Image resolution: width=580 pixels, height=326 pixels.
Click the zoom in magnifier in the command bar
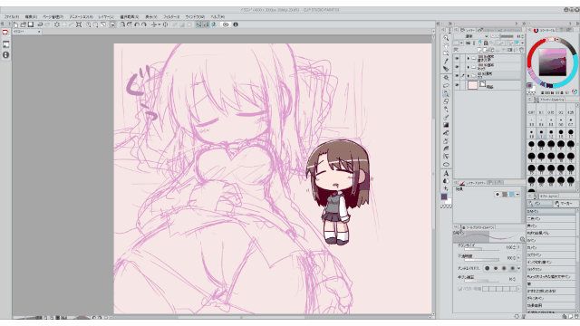89,24
